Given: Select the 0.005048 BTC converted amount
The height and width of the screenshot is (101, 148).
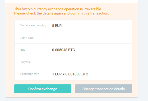Looking at the screenshot, I should tap(63, 50).
